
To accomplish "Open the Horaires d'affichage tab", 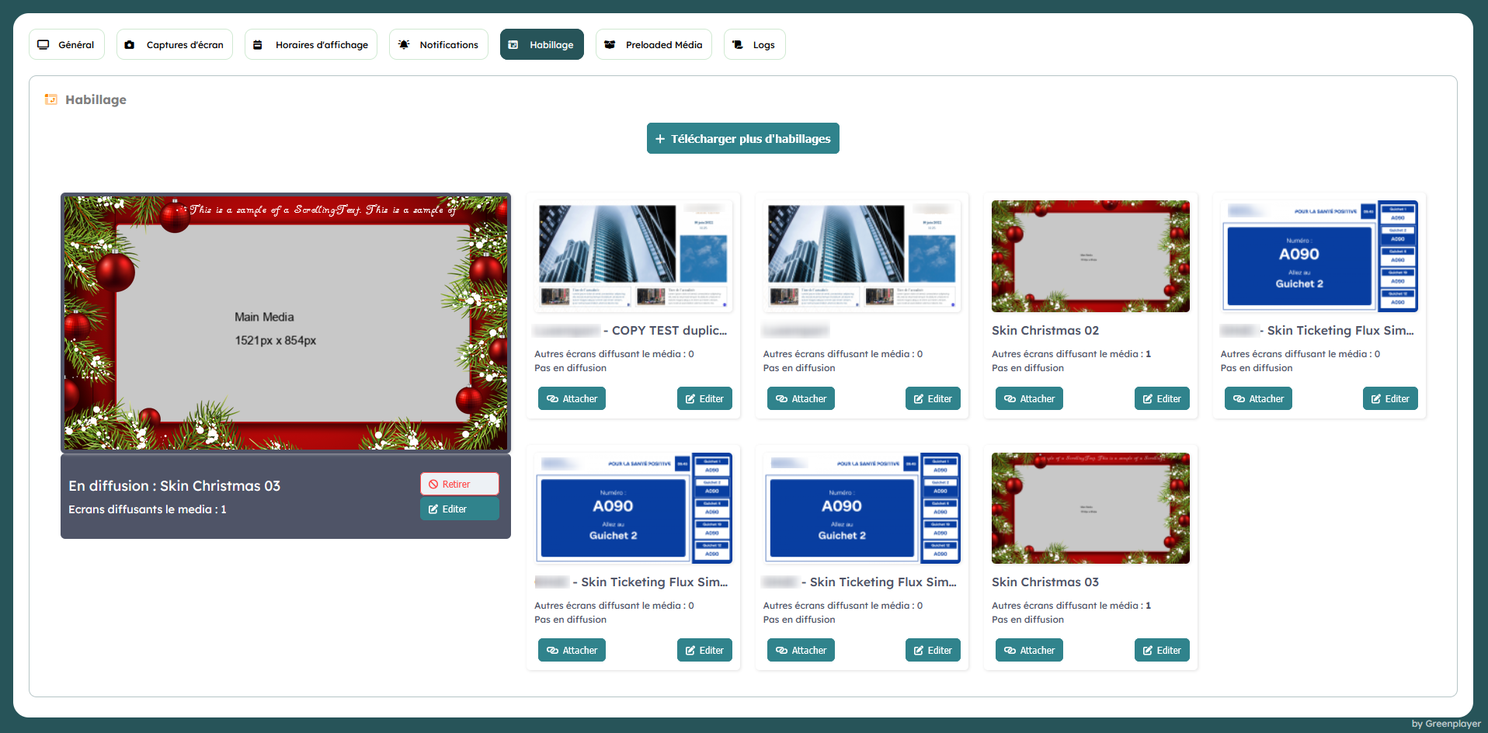I will tap(311, 45).
